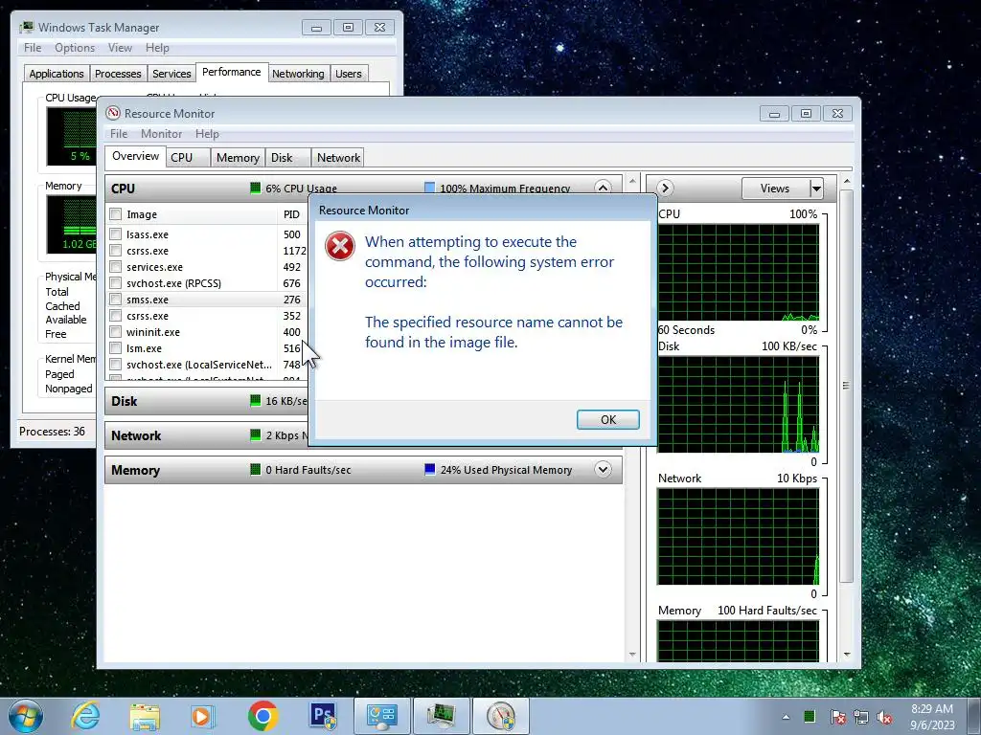Open Task Manager File menu
The image size is (981, 735).
(33, 48)
